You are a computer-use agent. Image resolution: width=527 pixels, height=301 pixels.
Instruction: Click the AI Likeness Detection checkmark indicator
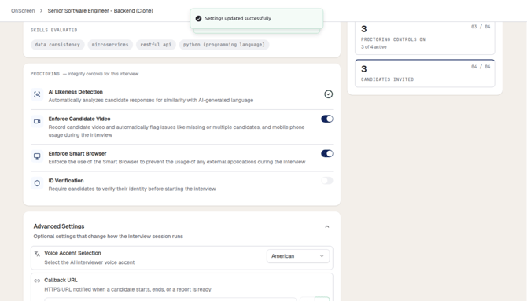coord(328,94)
